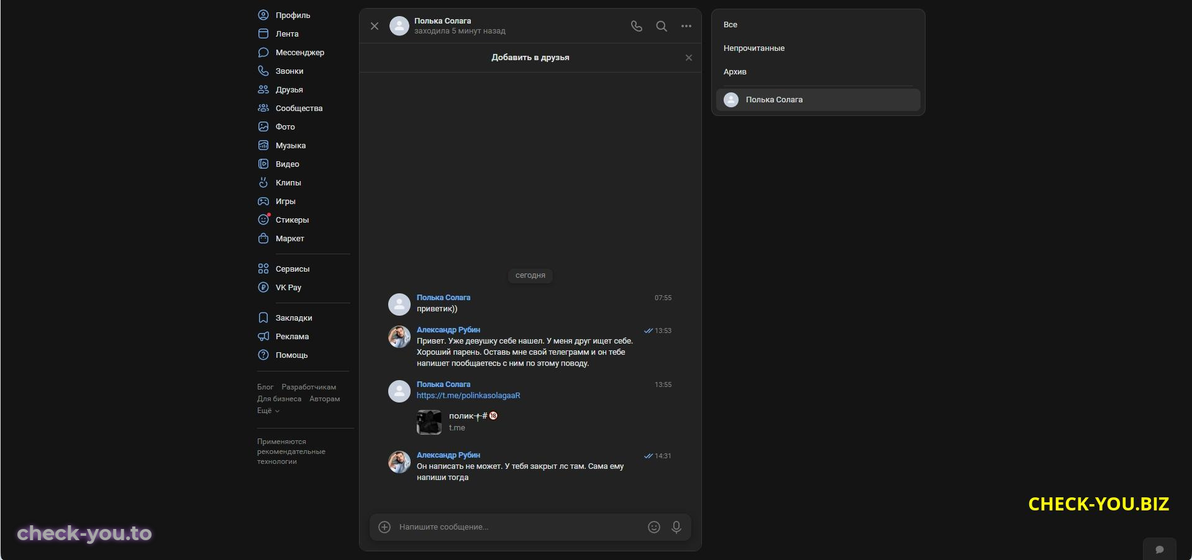
Task: Click the Telegram link preview thumbnail
Action: pos(429,422)
